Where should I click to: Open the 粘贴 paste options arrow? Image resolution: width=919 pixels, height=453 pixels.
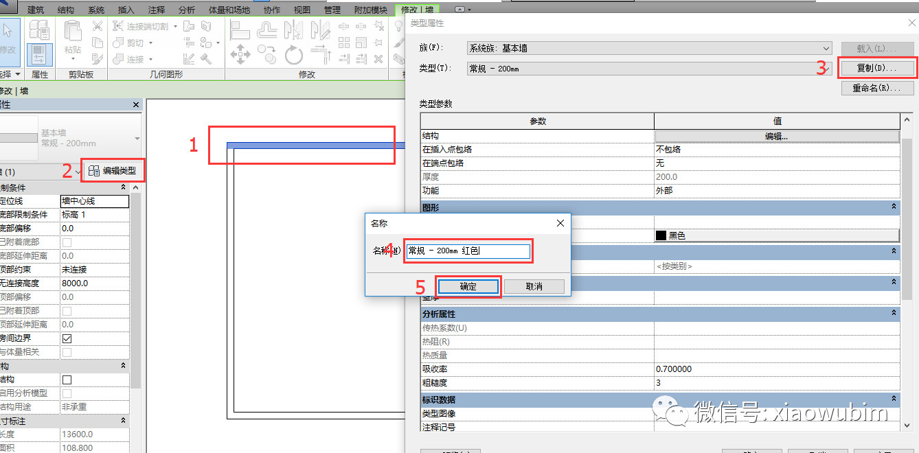tap(73, 59)
